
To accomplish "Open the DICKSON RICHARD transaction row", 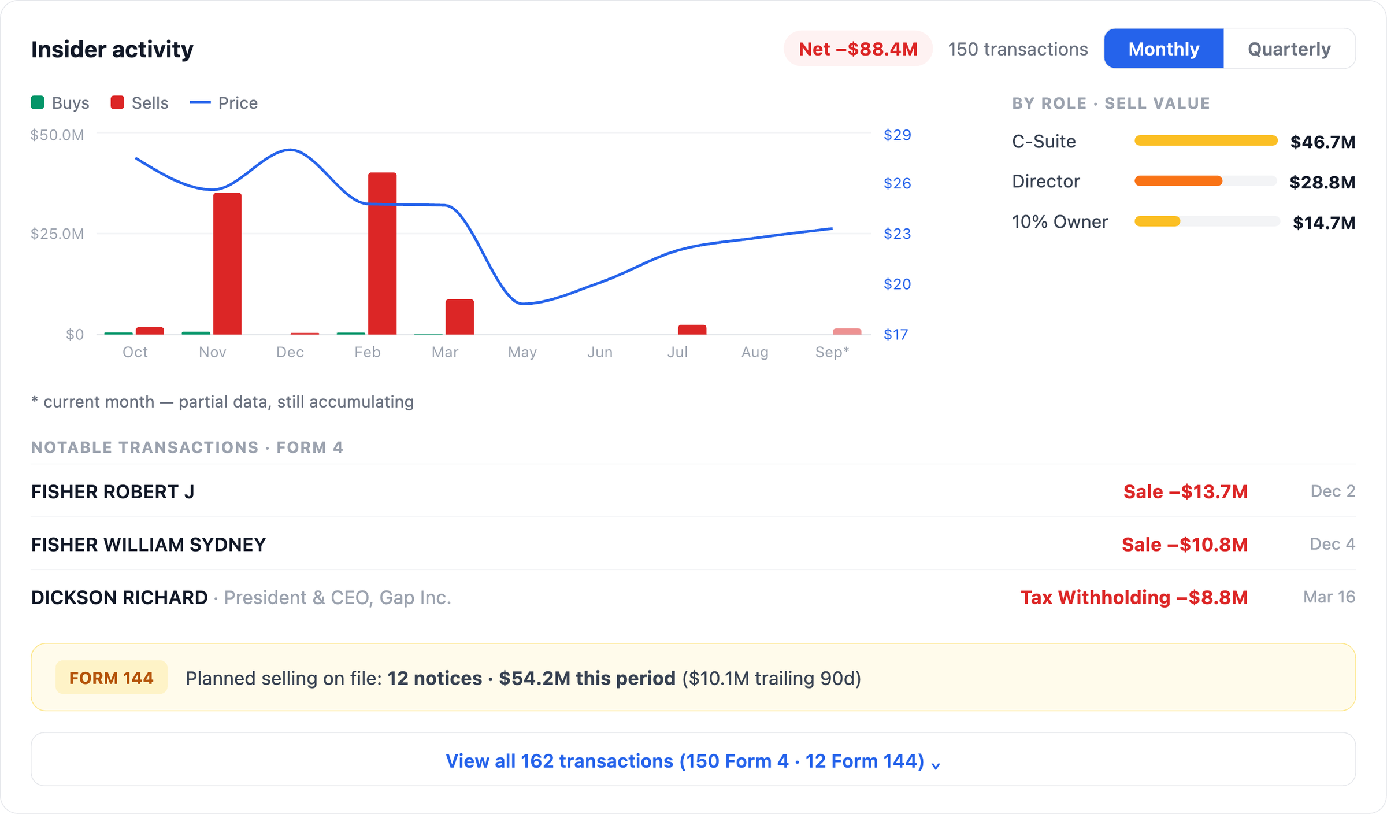I will [x=693, y=597].
